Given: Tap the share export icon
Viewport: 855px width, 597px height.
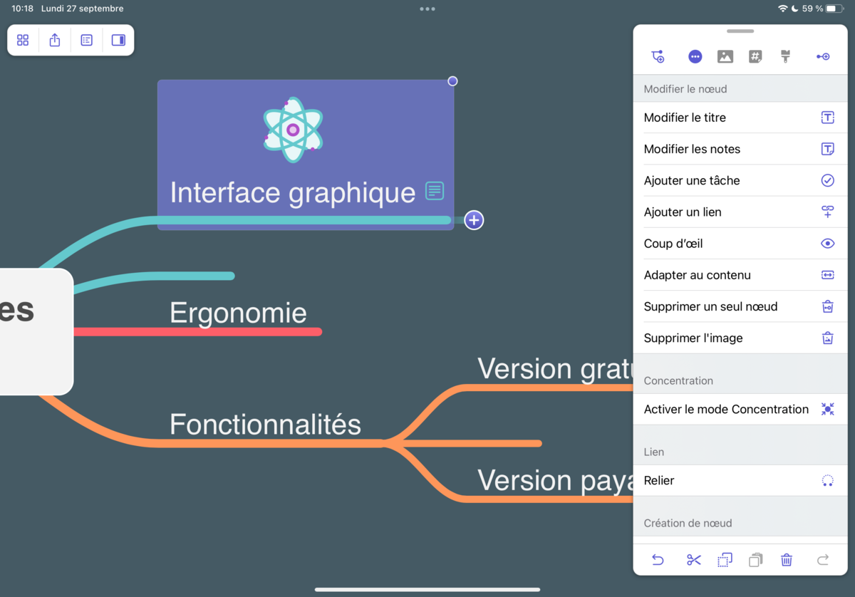Looking at the screenshot, I should click(x=55, y=40).
